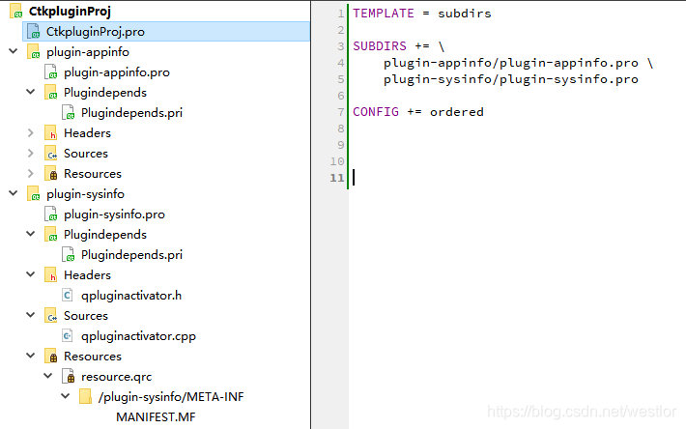The width and height of the screenshot is (686, 429).
Task: Open qpluginactivator.h file name
Action: click(x=131, y=296)
